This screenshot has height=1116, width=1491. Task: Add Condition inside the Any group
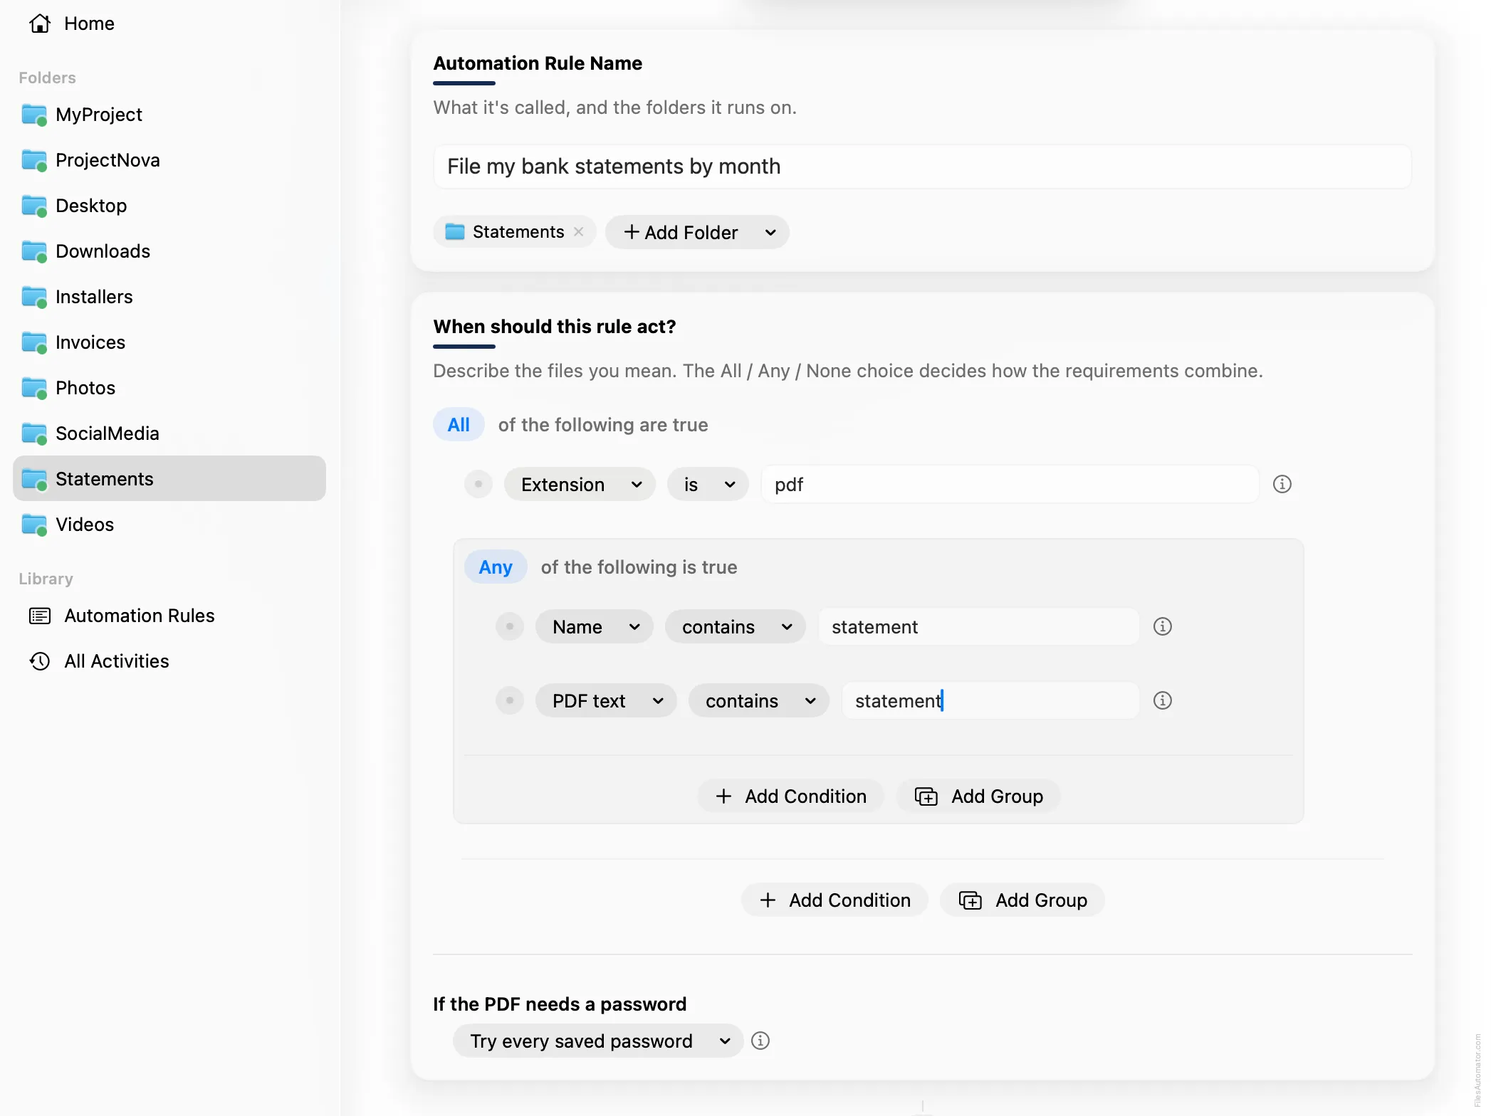[x=790, y=796]
